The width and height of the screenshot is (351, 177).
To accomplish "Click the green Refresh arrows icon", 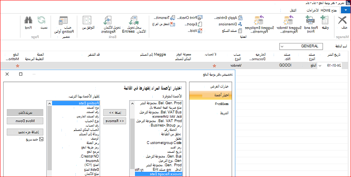I will coord(41,20).
